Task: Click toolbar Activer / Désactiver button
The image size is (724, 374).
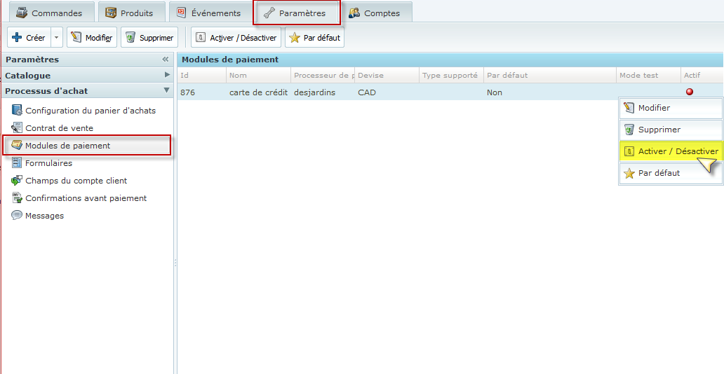Action: [x=236, y=38]
